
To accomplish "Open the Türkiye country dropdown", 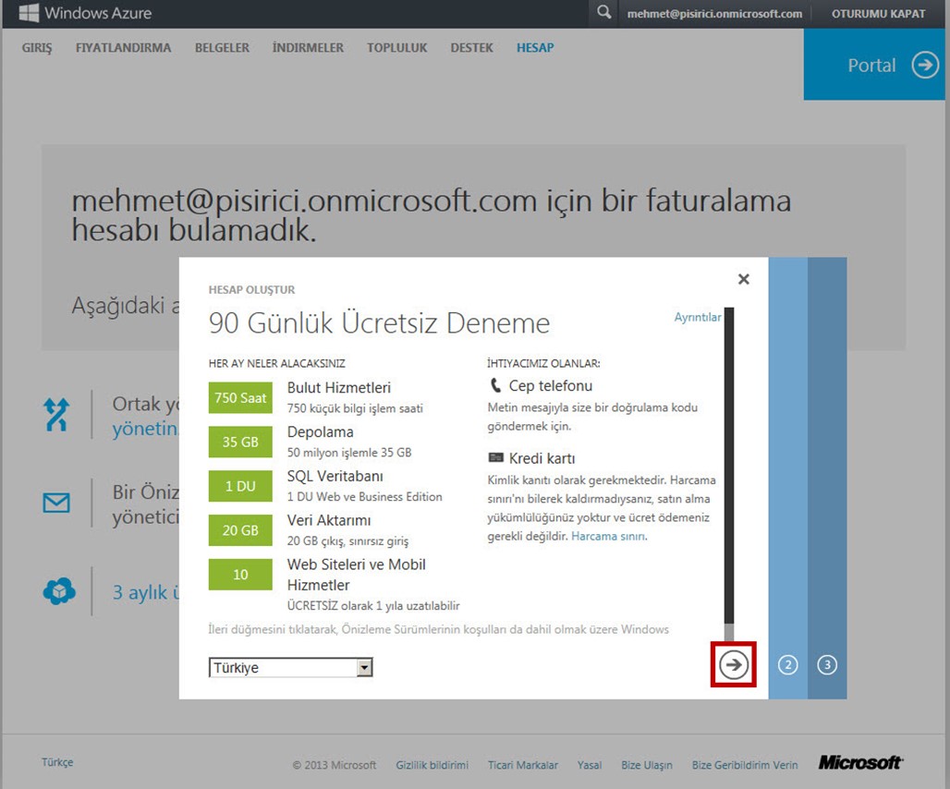I will tap(290, 667).
